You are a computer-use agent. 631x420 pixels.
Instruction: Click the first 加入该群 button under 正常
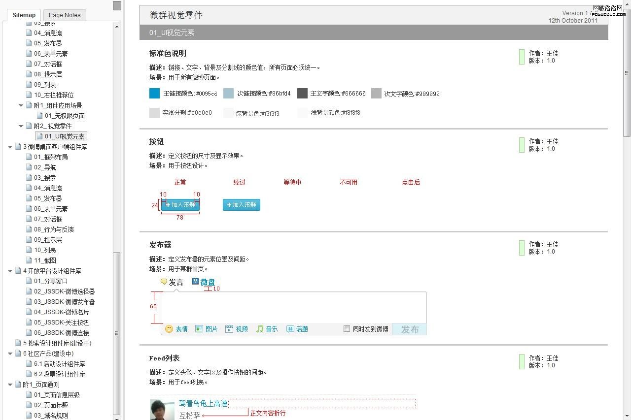pos(180,205)
